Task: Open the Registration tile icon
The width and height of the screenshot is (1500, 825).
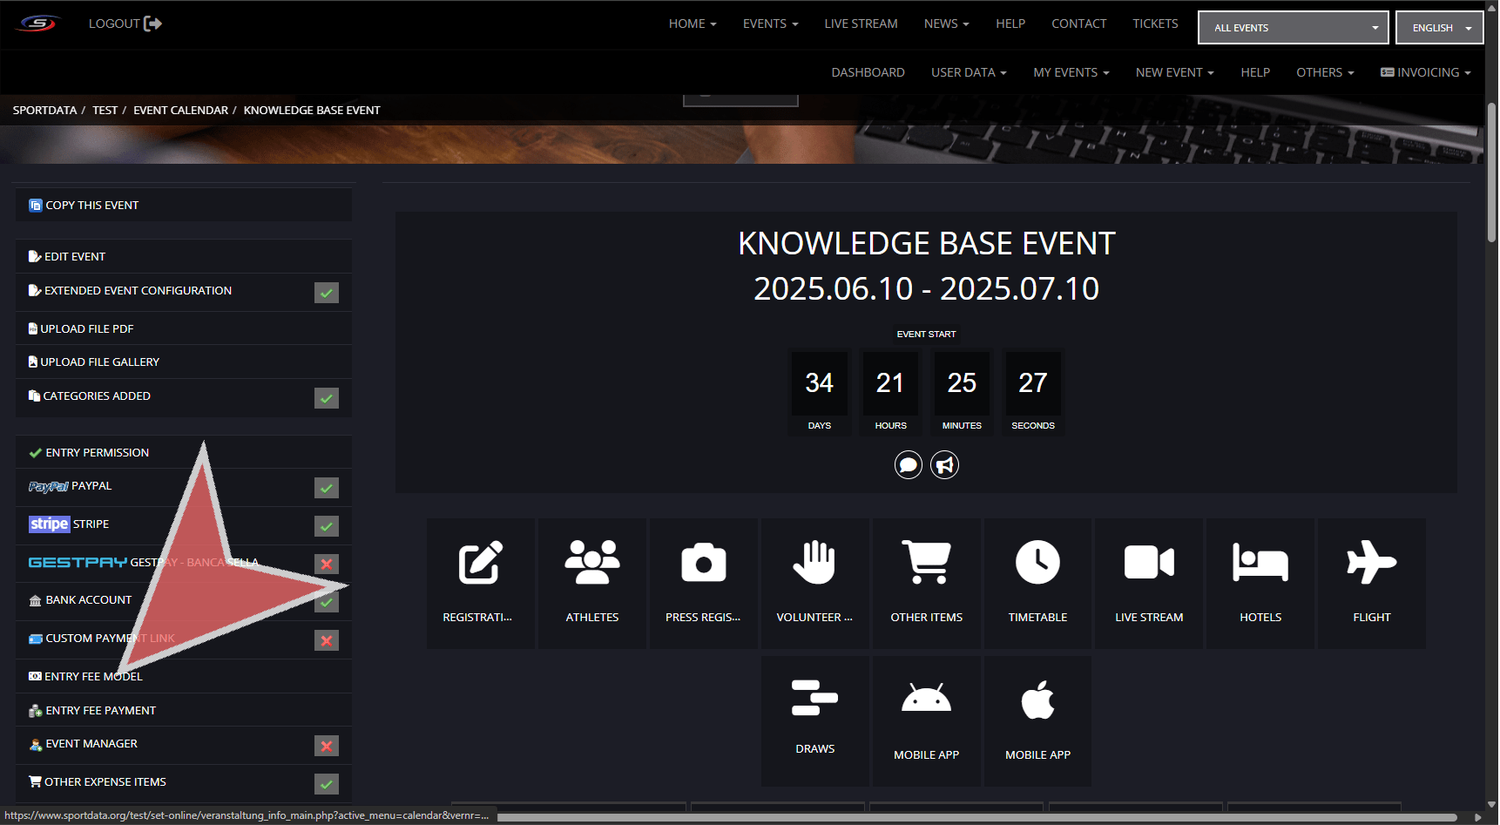Action: click(x=480, y=563)
